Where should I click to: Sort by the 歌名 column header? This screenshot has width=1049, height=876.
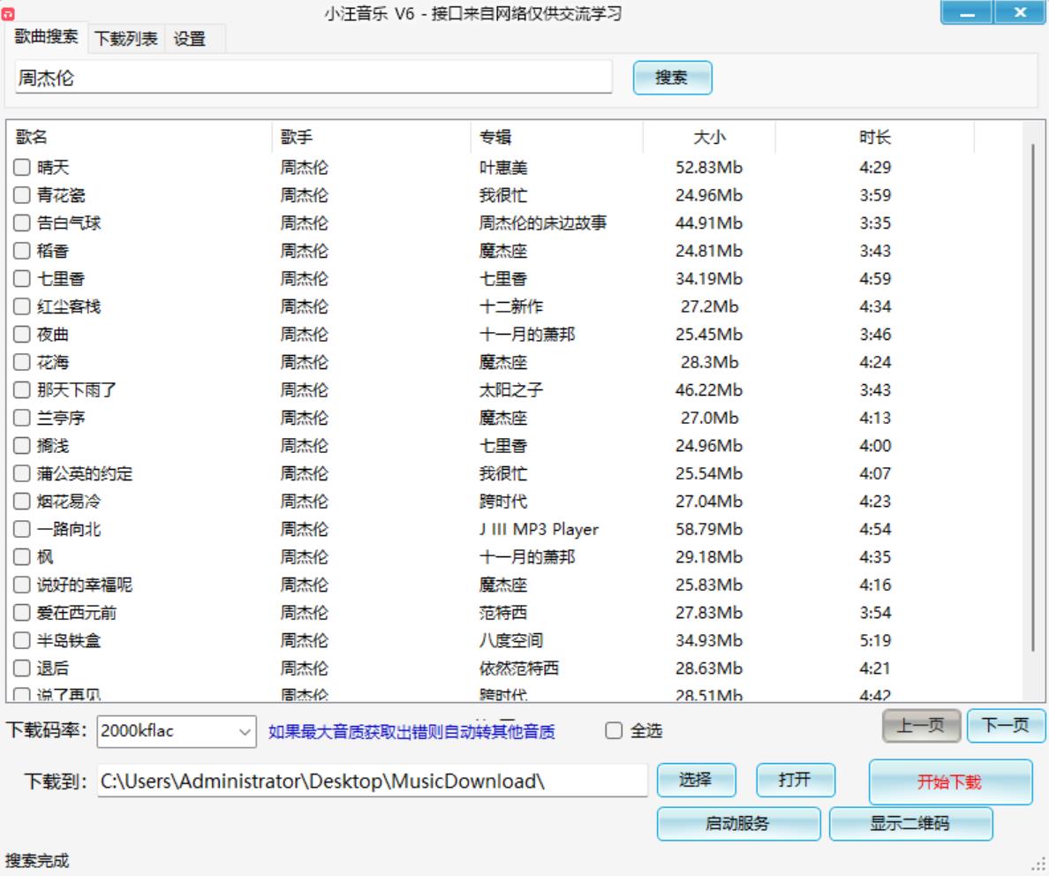click(140, 137)
